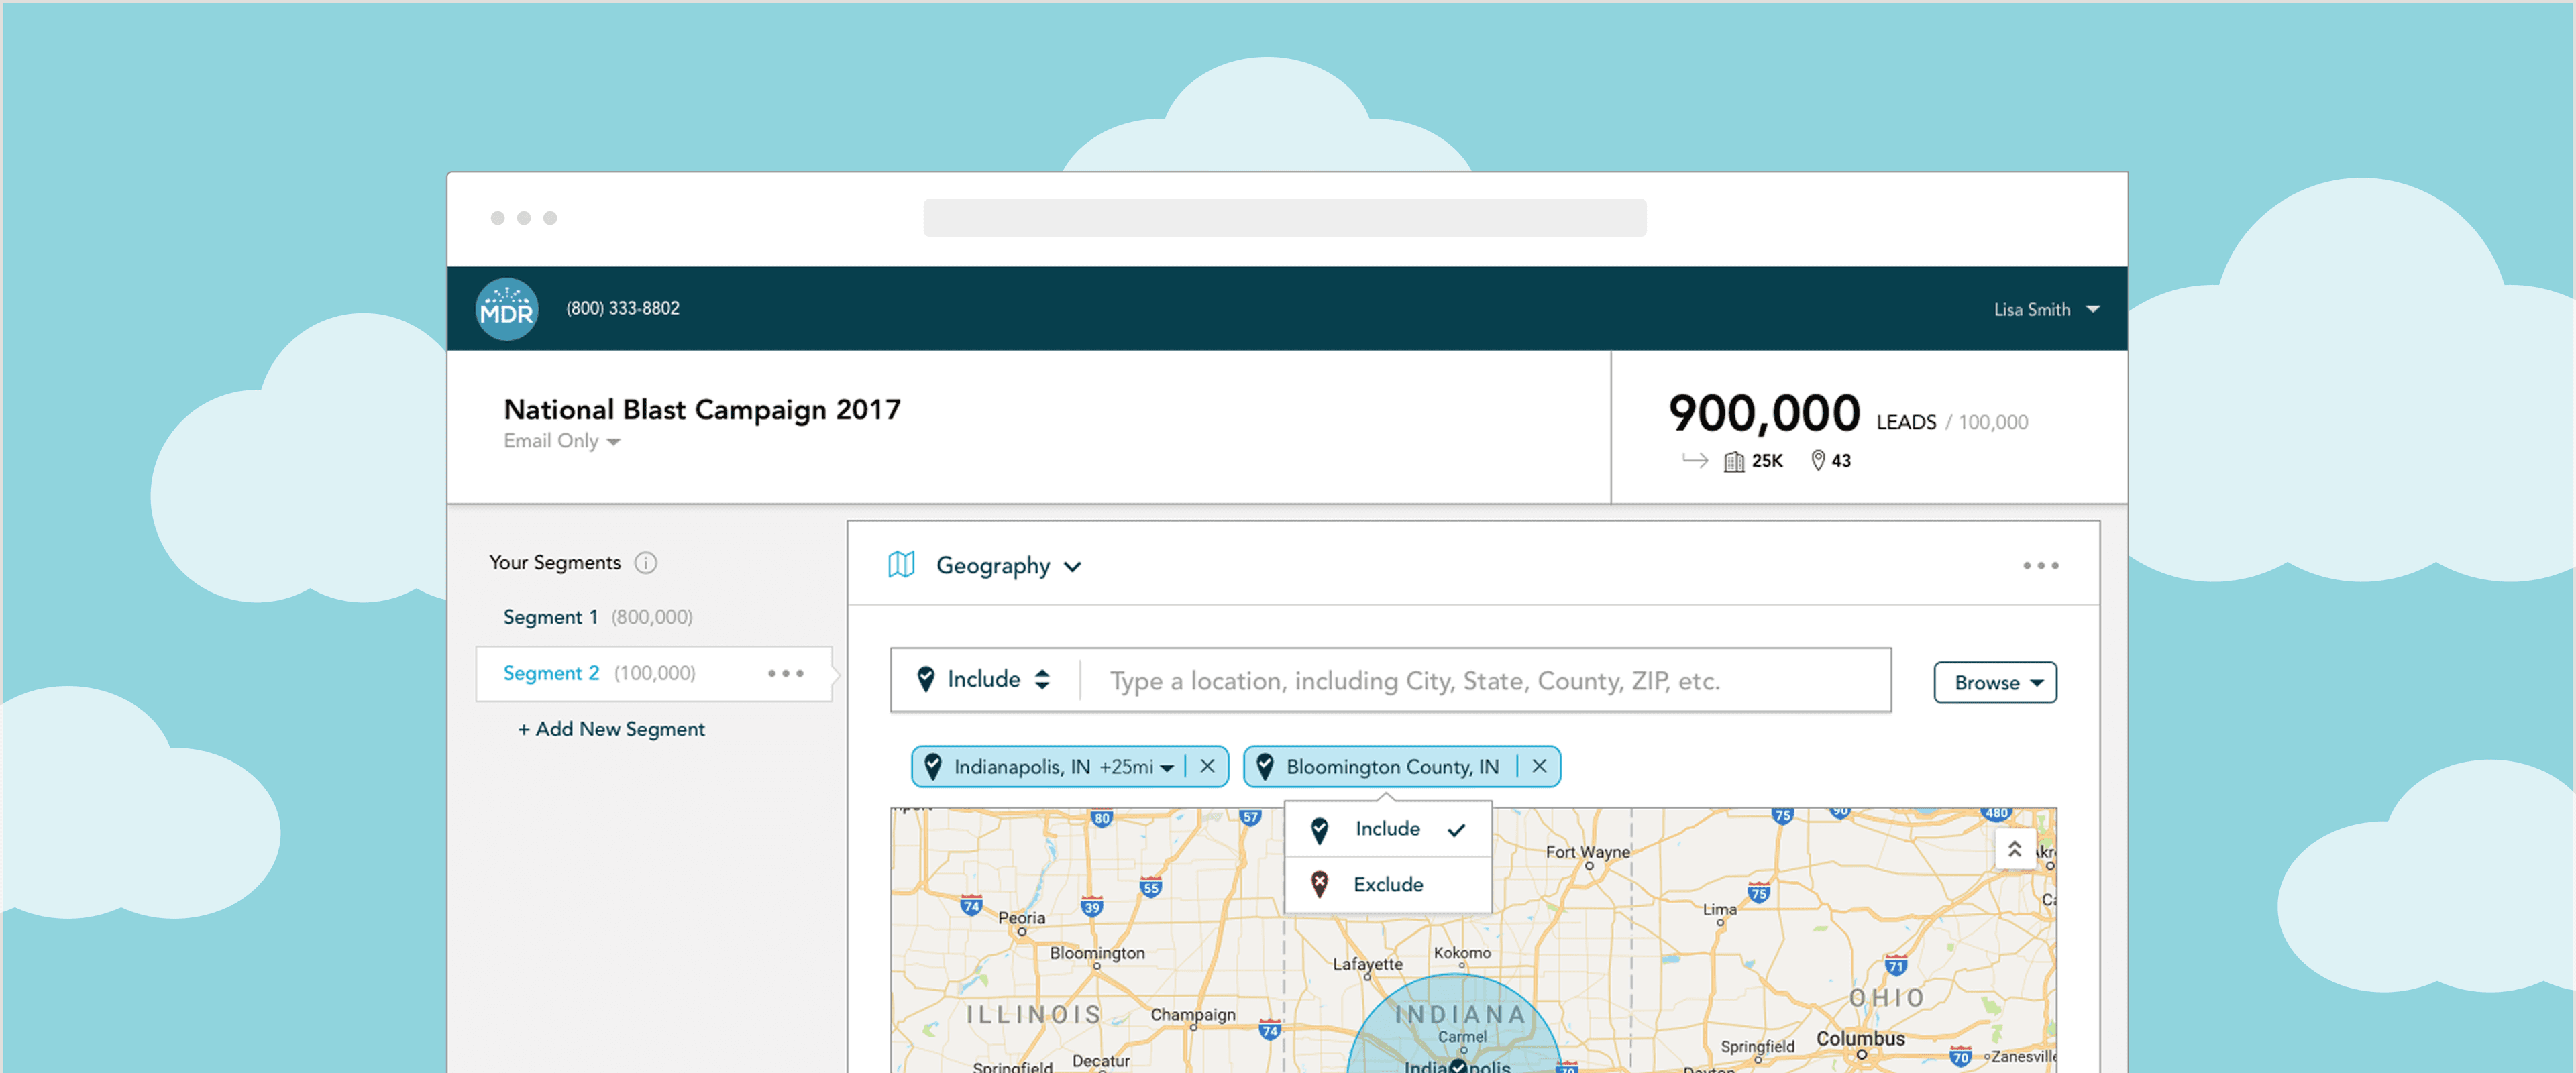Click the location pin icon beside Include

[926, 680]
